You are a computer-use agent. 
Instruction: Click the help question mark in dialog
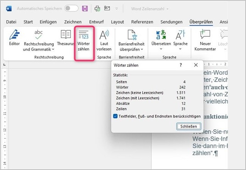click(181, 65)
